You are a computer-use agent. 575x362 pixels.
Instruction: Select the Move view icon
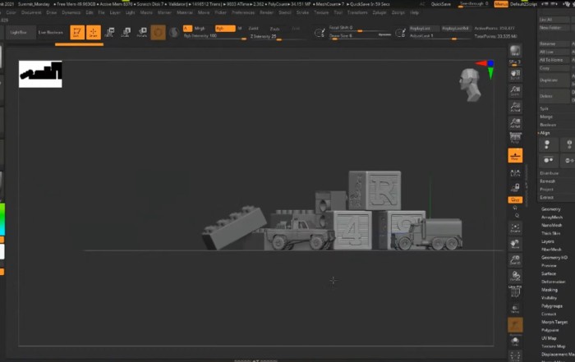(515, 245)
